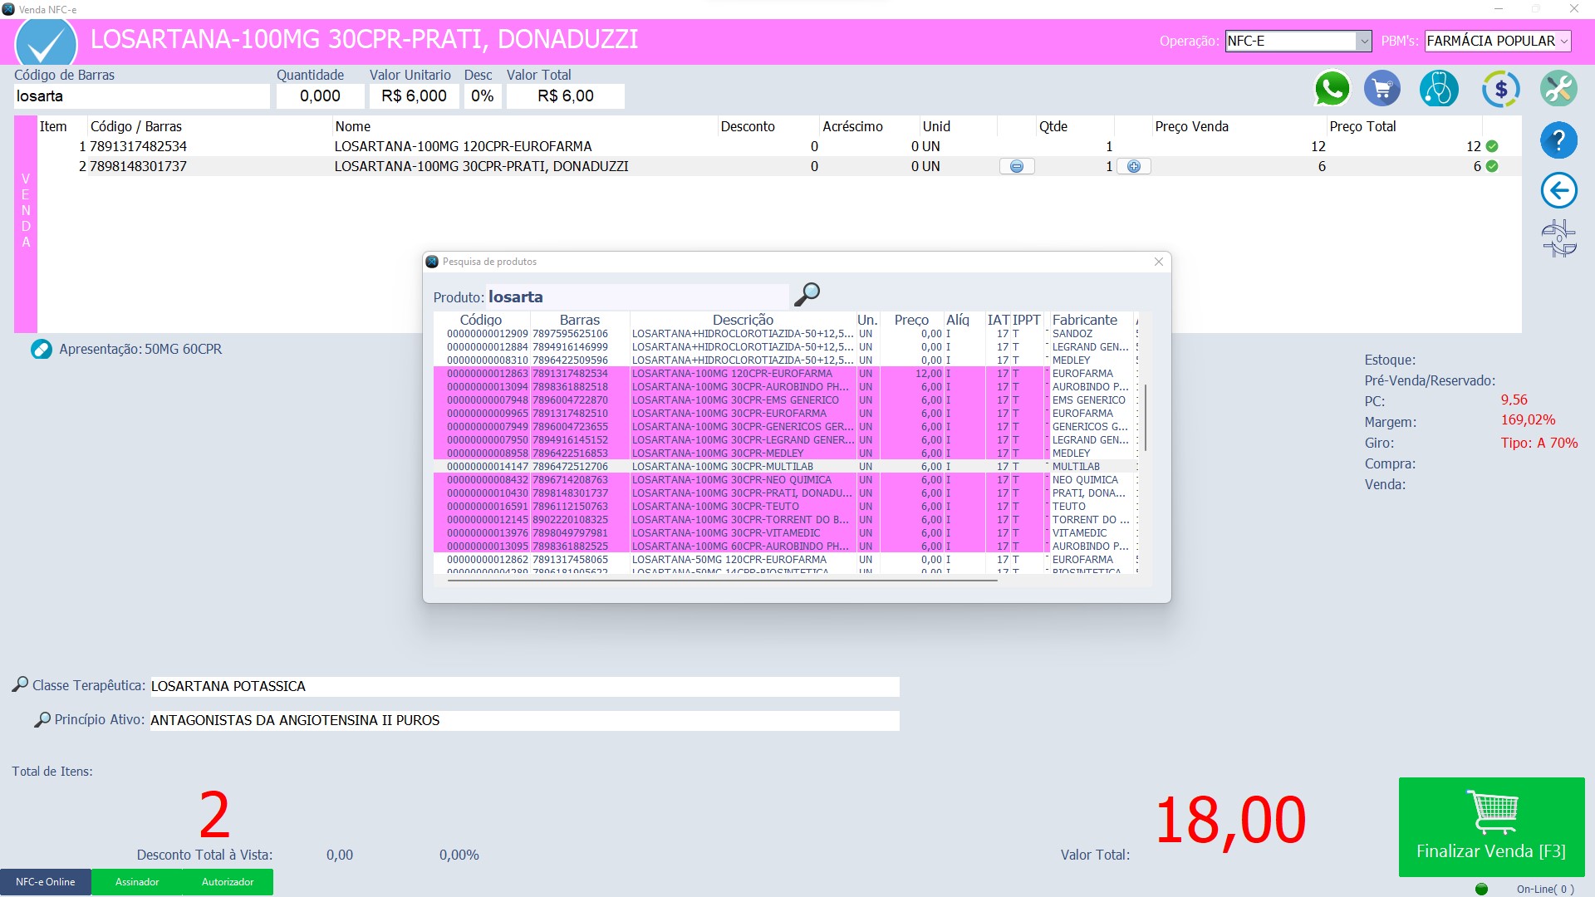Screen dimensions: 1595x897
Task: Click the NFC-e Online status tab
Action: (x=46, y=882)
